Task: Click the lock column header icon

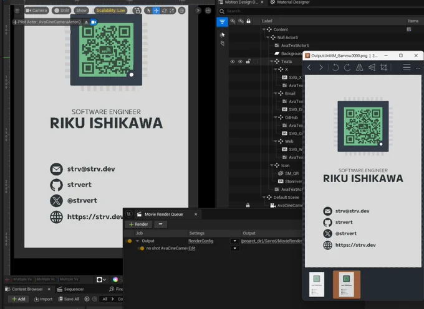Action: pos(249,21)
